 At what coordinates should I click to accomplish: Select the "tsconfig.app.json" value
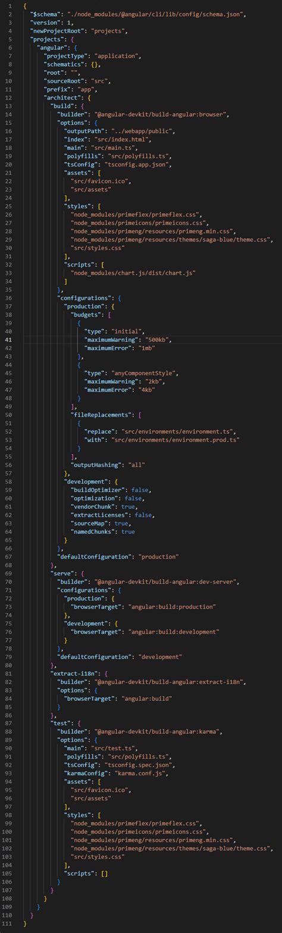point(137,164)
